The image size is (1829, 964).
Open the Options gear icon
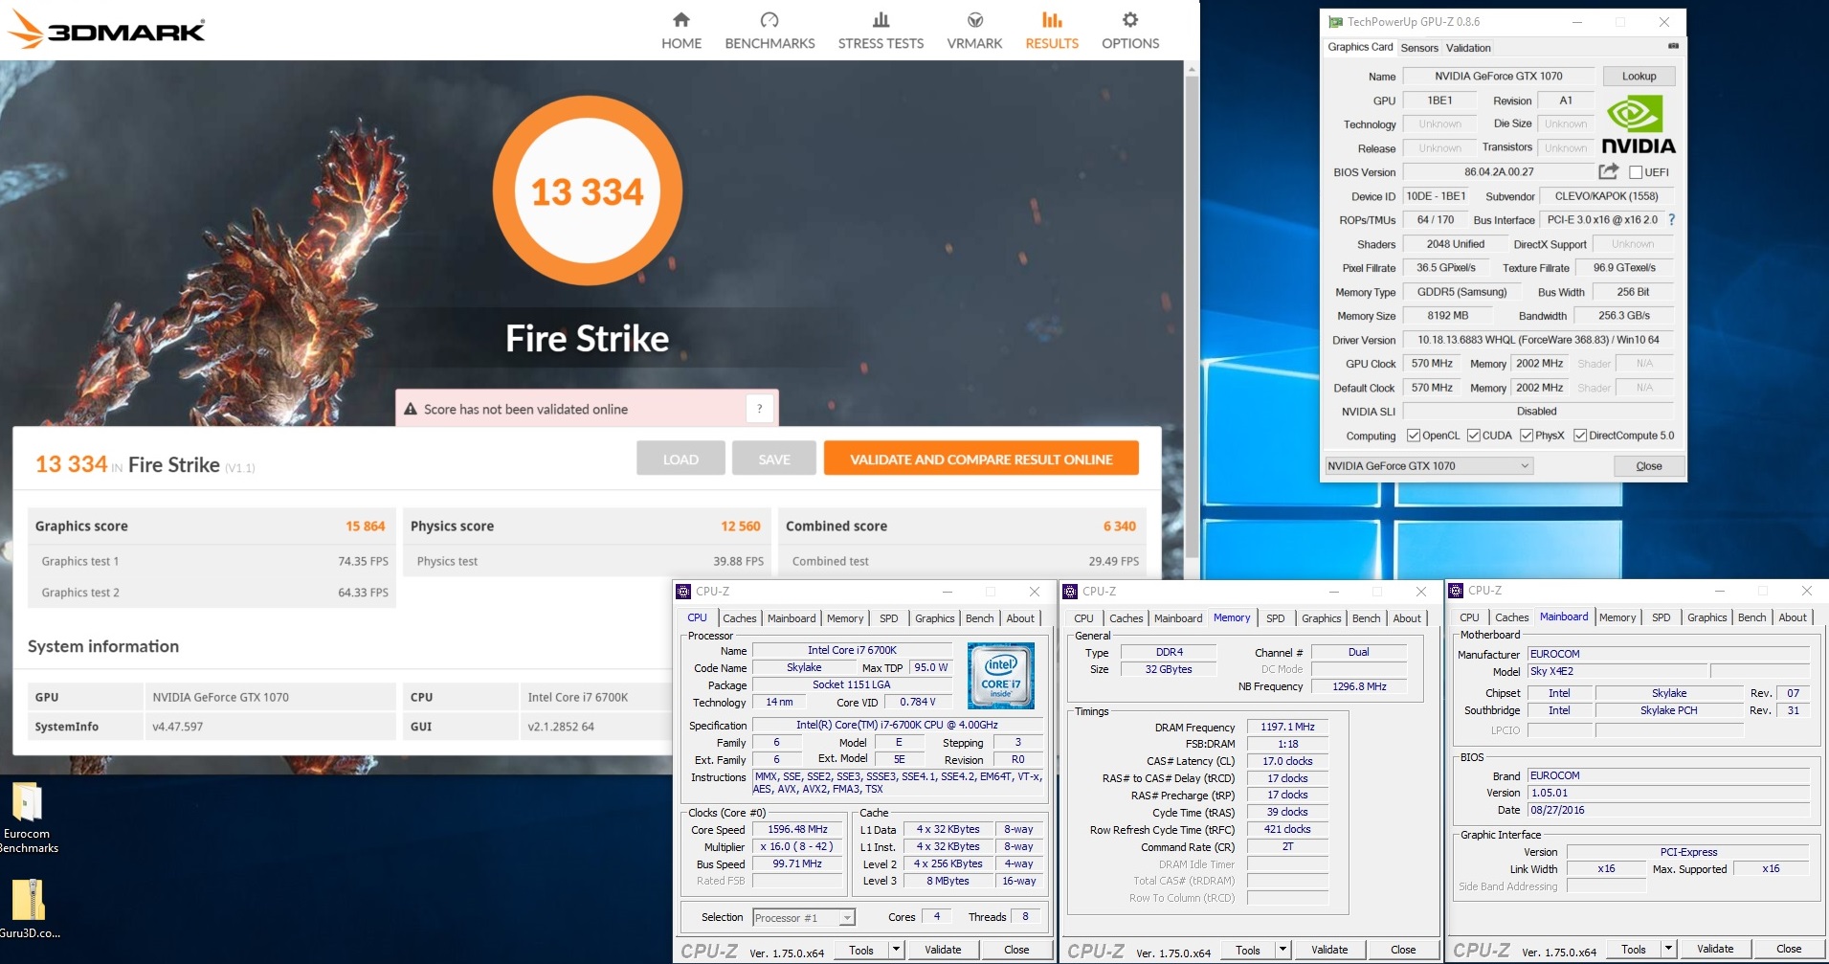tap(1130, 20)
